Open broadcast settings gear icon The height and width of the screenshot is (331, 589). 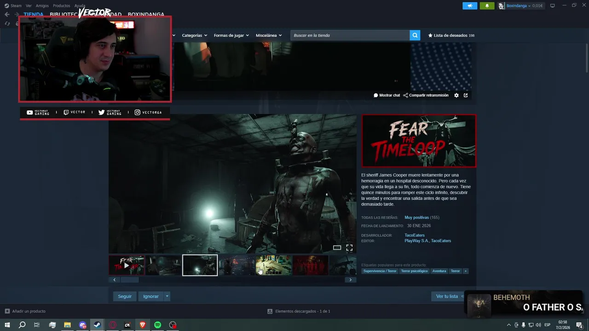click(x=456, y=95)
